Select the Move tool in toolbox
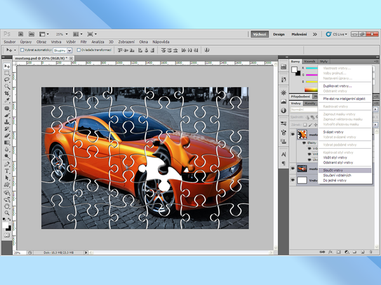This screenshot has height=285, width=381. (x=7, y=66)
